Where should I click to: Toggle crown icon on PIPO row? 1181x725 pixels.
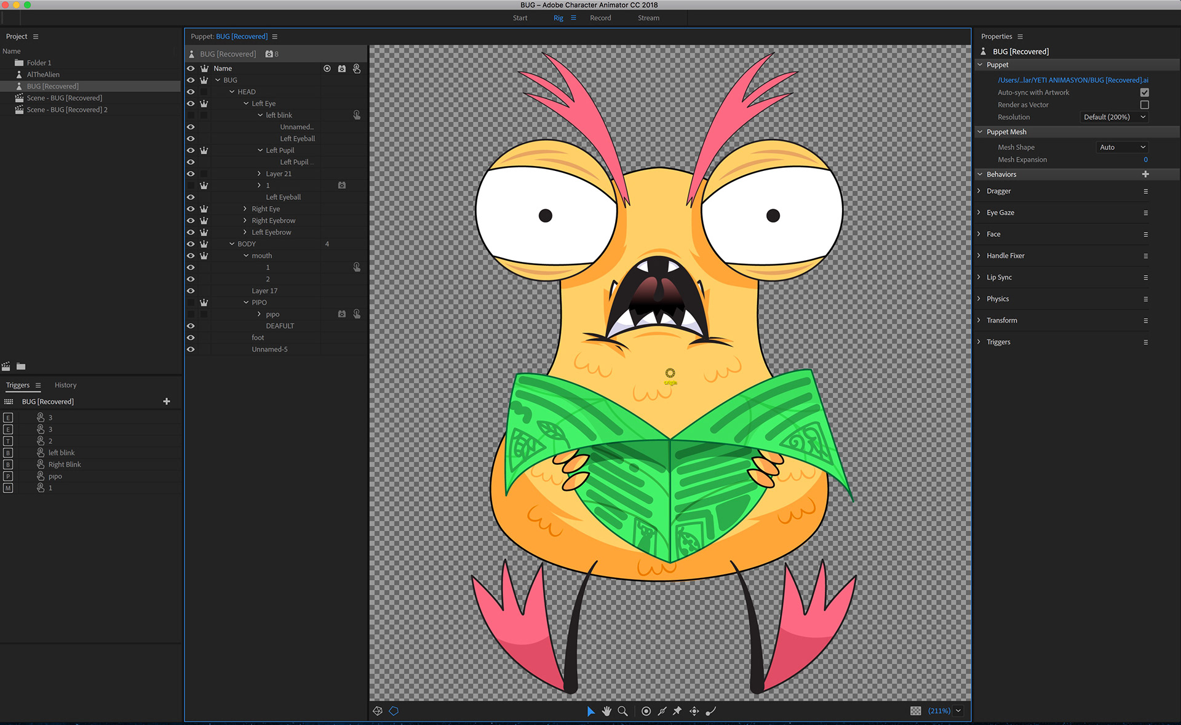[x=204, y=302]
